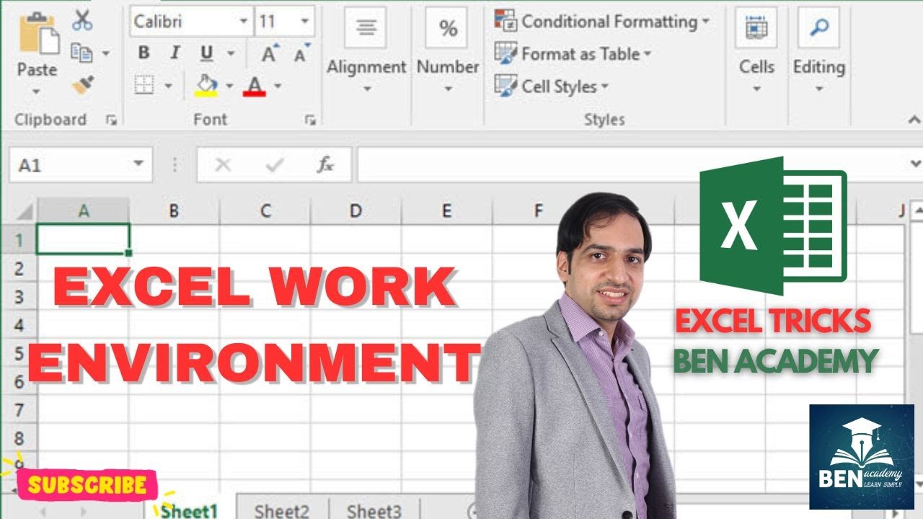Select row 8 header
This screenshot has width=923, height=519.
click(19, 438)
